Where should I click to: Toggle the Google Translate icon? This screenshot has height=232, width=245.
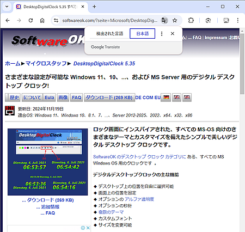164,21
